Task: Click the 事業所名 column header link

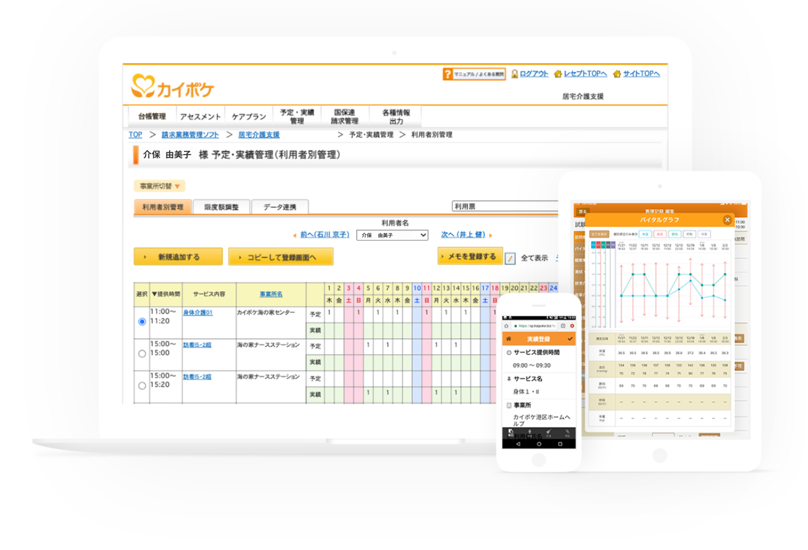Action: coord(271,294)
